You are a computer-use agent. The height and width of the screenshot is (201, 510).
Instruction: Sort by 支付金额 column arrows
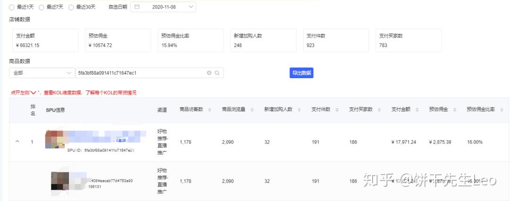point(417,110)
